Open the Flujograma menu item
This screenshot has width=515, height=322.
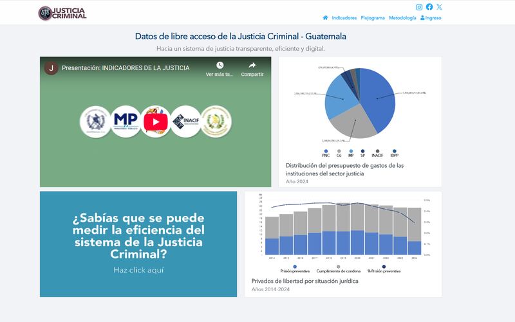(x=373, y=18)
